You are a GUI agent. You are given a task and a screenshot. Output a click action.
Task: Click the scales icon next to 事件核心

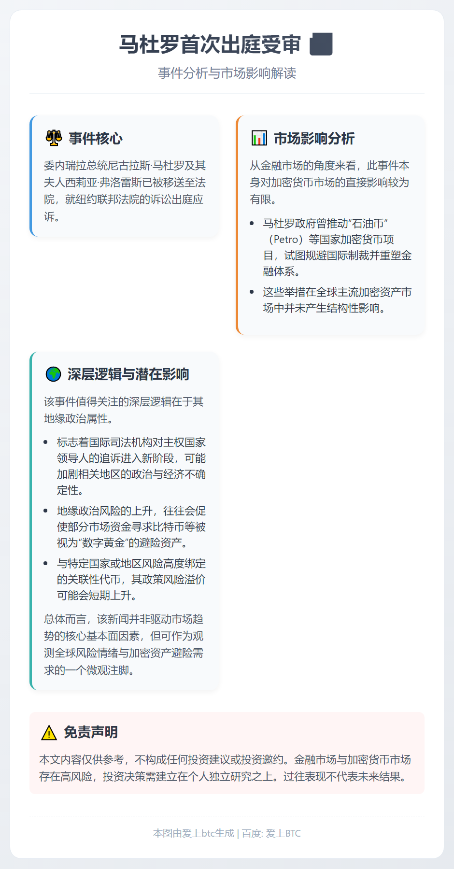tap(54, 138)
